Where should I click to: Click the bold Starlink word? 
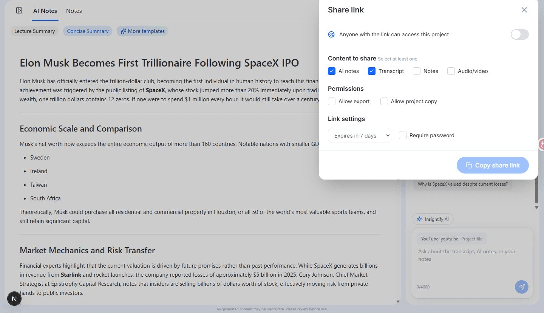71,275
